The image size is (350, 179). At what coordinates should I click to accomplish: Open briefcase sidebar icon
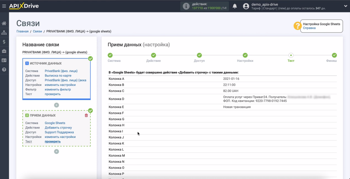point(4,51)
